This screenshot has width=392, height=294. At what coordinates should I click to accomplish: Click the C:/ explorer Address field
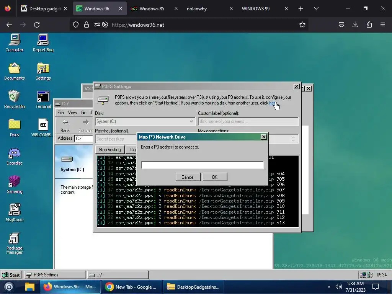(x=84, y=139)
